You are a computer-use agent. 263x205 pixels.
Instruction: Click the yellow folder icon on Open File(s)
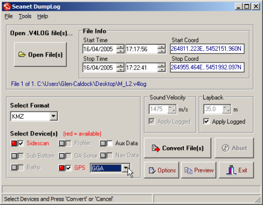[22, 54]
